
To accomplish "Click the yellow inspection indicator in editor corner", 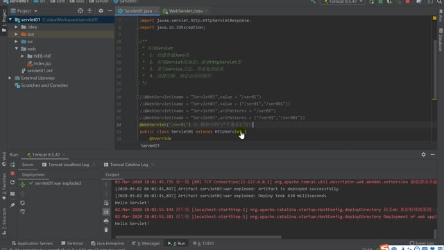I will click(x=435, y=18).
